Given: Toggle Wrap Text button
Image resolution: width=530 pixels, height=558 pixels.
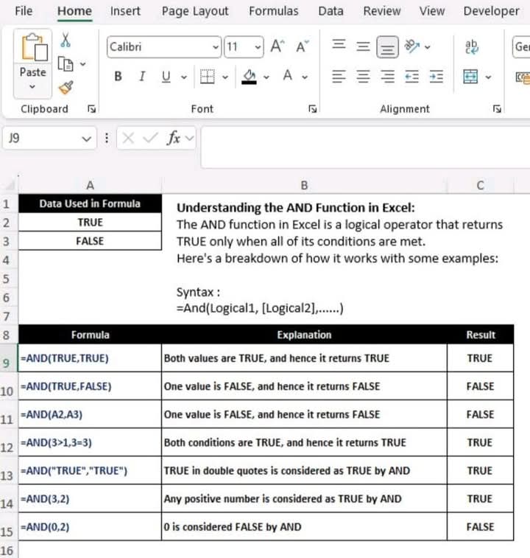Looking at the screenshot, I should (x=471, y=47).
